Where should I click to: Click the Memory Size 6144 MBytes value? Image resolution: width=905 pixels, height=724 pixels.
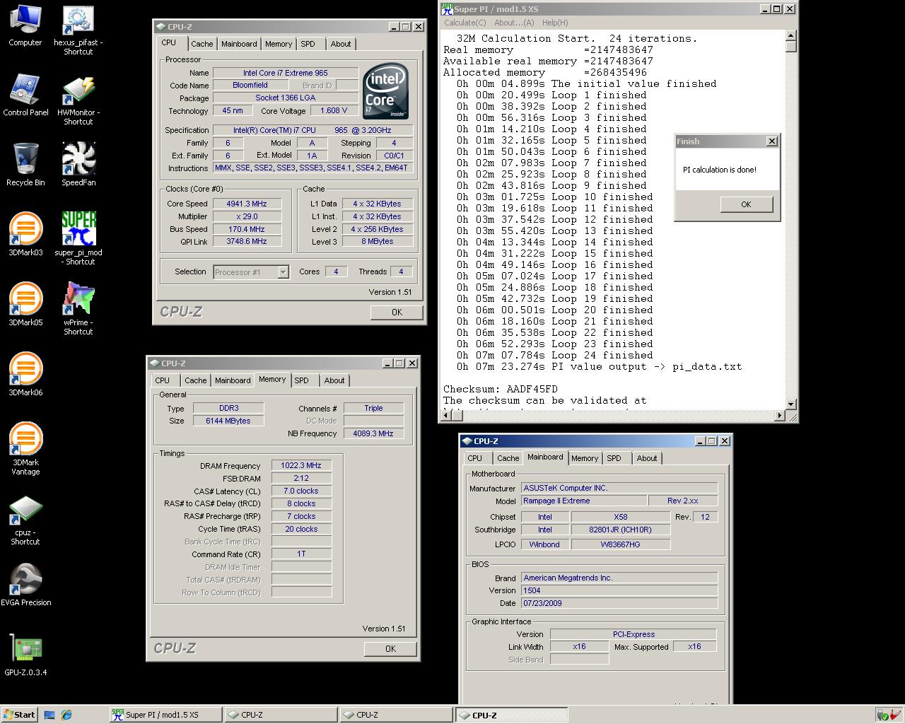[228, 421]
